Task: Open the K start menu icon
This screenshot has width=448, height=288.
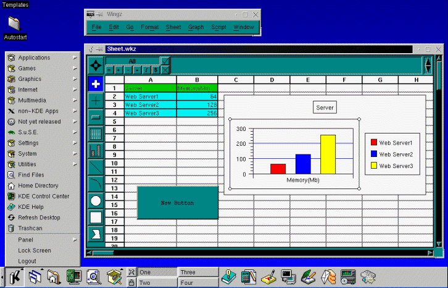Action: coord(15,277)
